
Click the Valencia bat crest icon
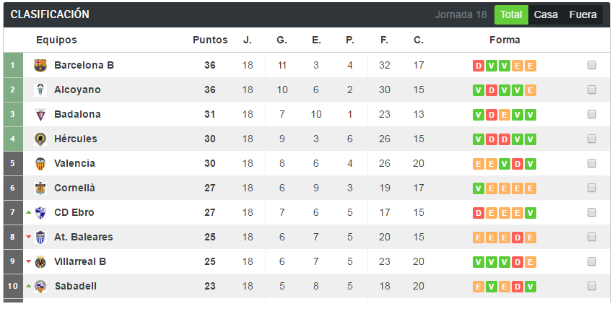click(x=40, y=164)
